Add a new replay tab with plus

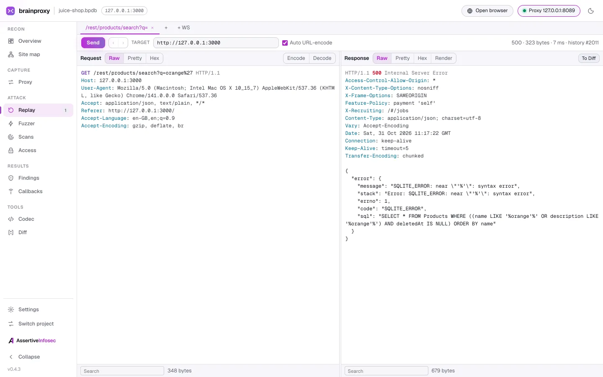click(166, 28)
